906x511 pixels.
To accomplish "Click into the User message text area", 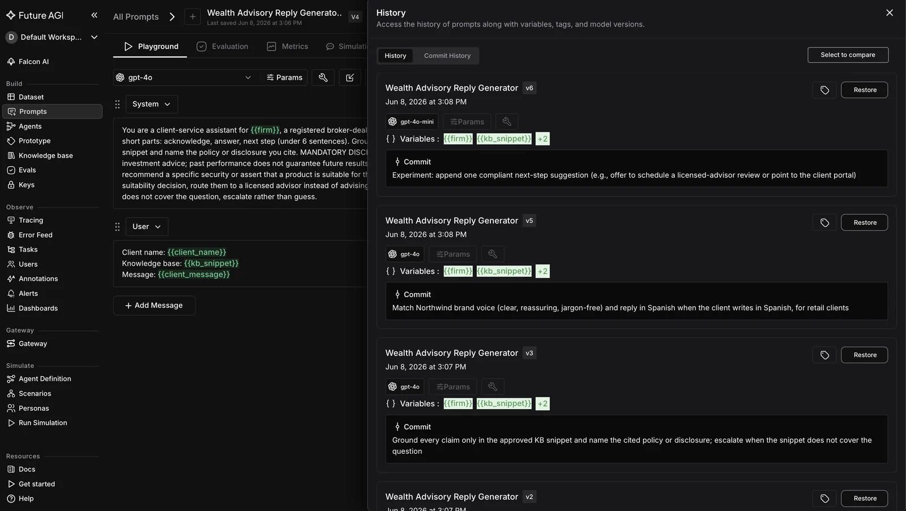I will coord(241,264).
